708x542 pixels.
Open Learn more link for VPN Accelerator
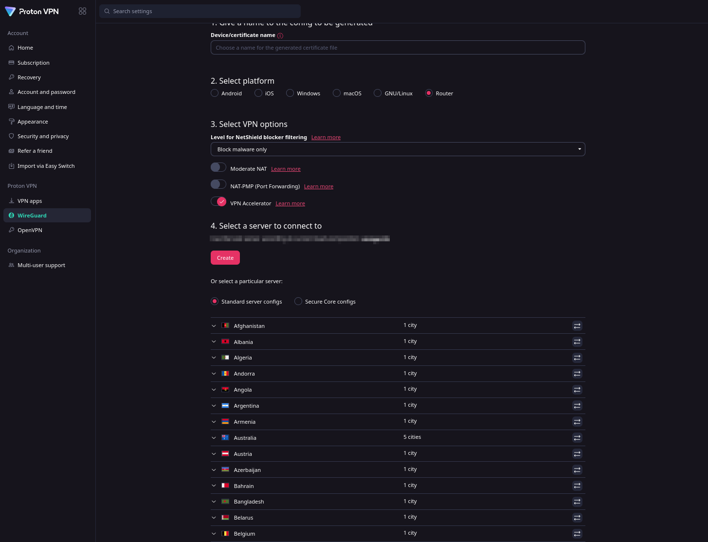(290, 203)
